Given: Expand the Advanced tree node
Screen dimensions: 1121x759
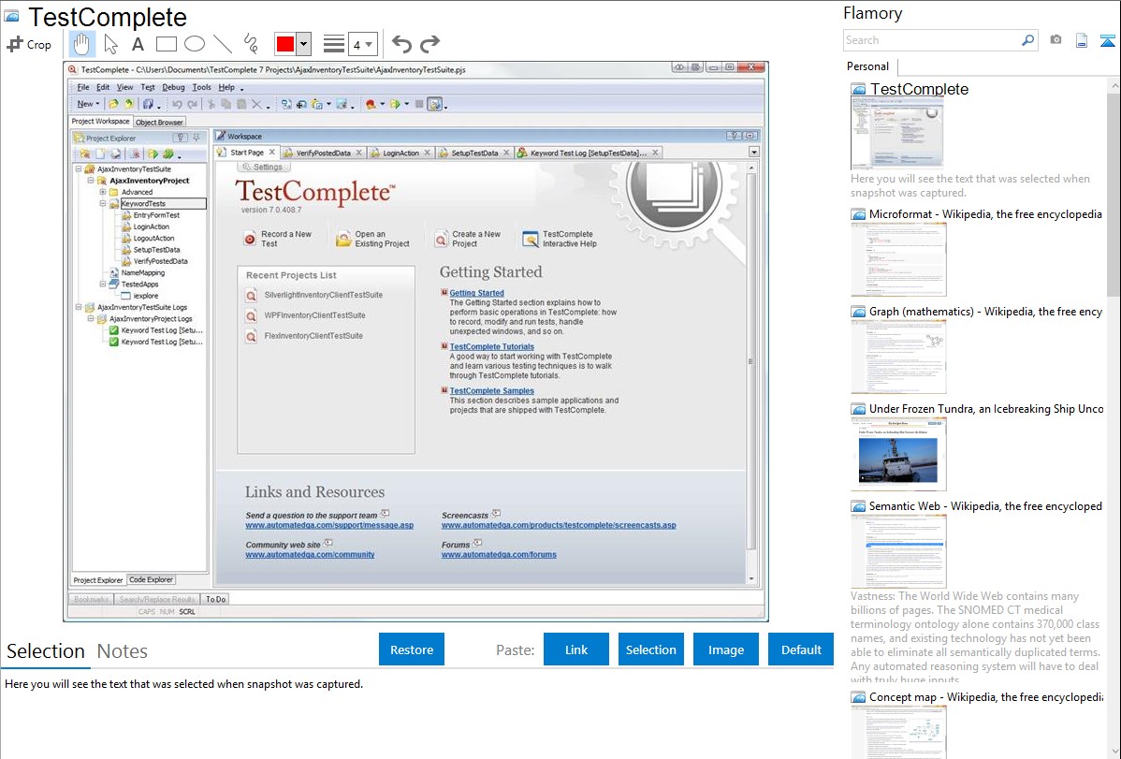Looking at the screenshot, I should pyautogui.click(x=102, y=192).
